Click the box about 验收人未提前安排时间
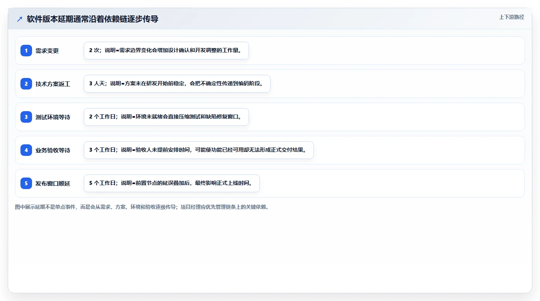This screenshot has height=301, width=540. [x=199, y=150]
